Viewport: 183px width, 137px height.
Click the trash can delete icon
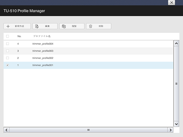click(x=91, y=26)
